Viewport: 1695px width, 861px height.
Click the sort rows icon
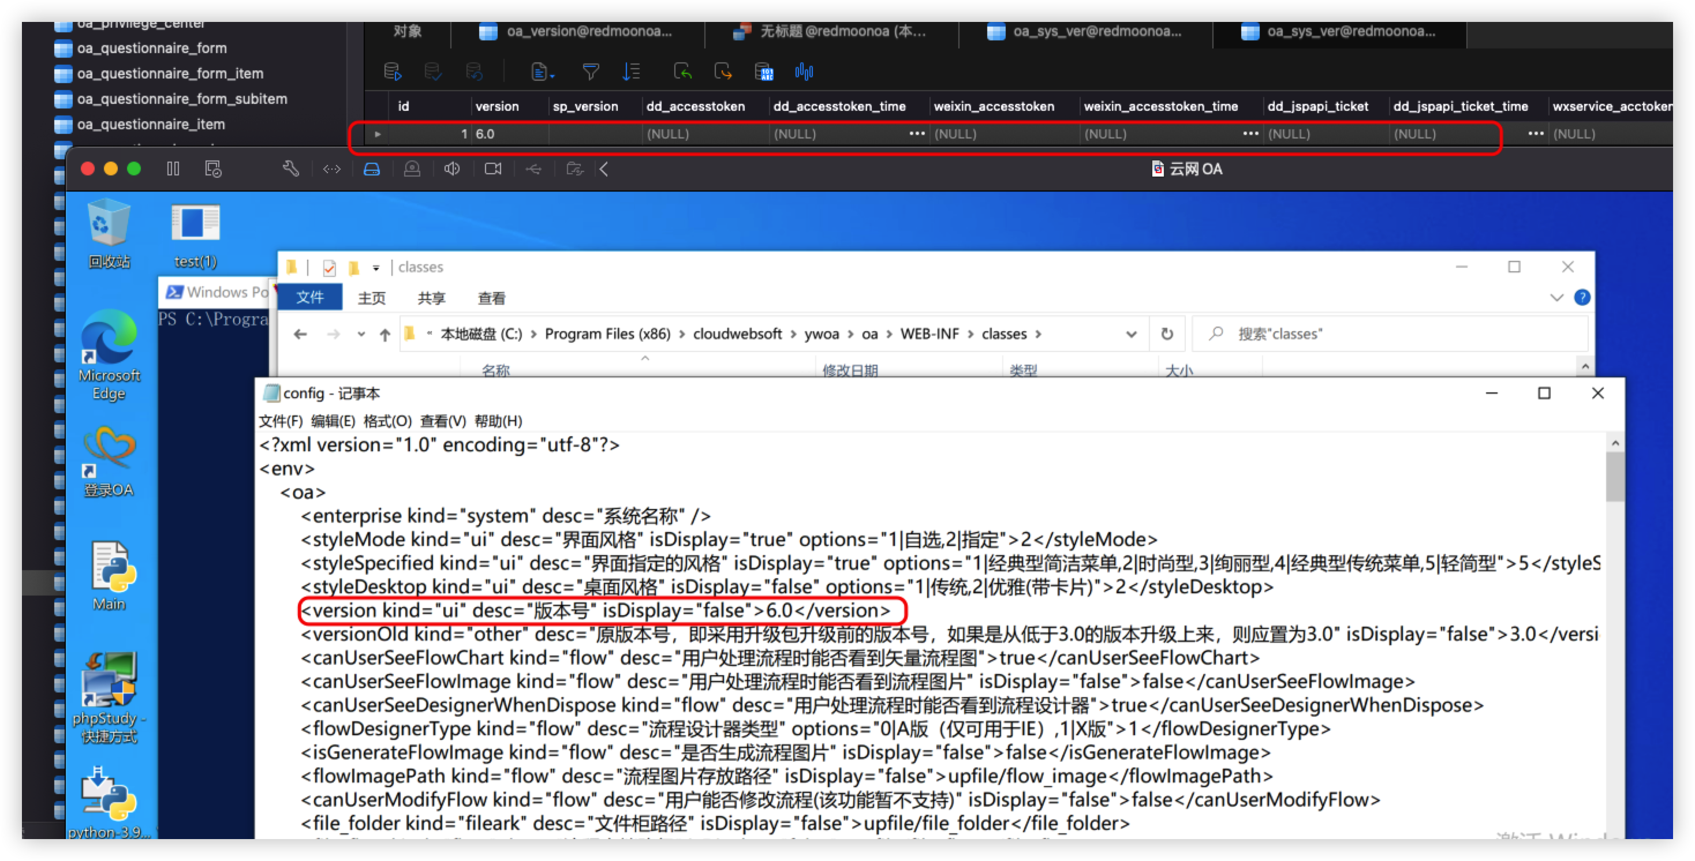tap(630, 72)
